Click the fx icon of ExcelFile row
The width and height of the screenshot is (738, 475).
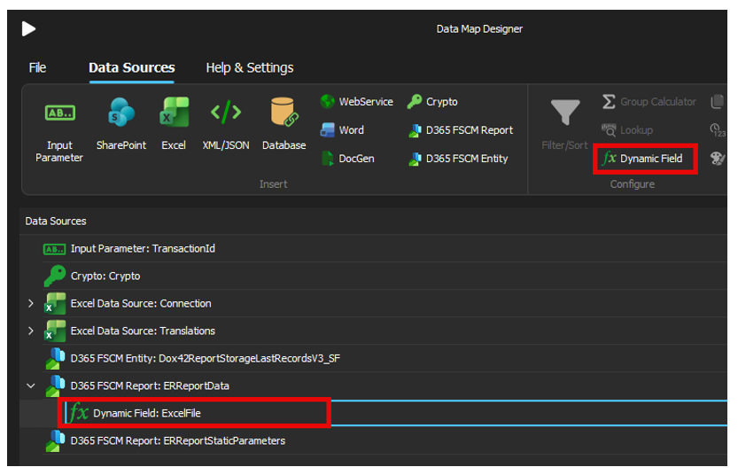click(x=78, y=413)
